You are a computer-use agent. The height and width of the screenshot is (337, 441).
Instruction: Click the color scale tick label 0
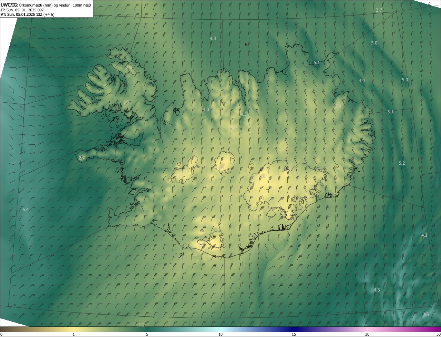(x=1, y=334)
